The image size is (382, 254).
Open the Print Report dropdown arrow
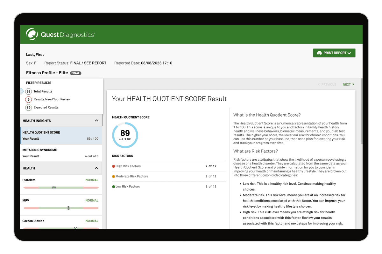pyautogui.click(x=349, y=53)
